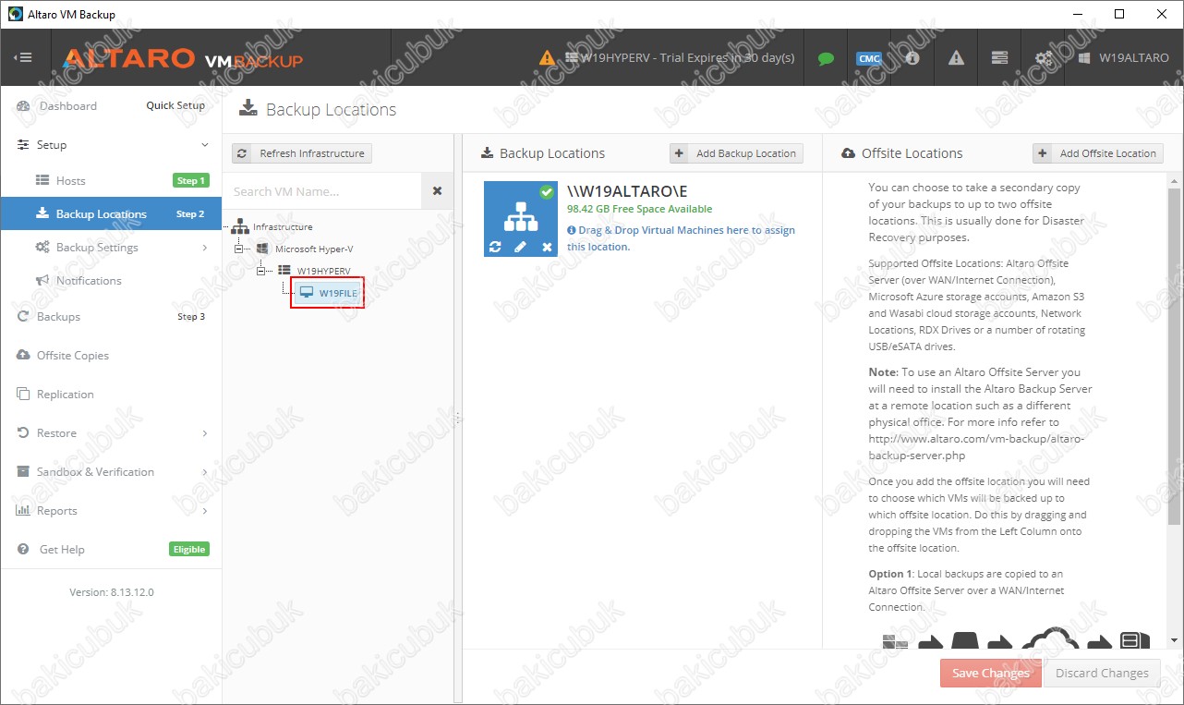The image size is (1184, 705).
Task: Click the \\W19ALTARO\E location title
Action: 627,190
